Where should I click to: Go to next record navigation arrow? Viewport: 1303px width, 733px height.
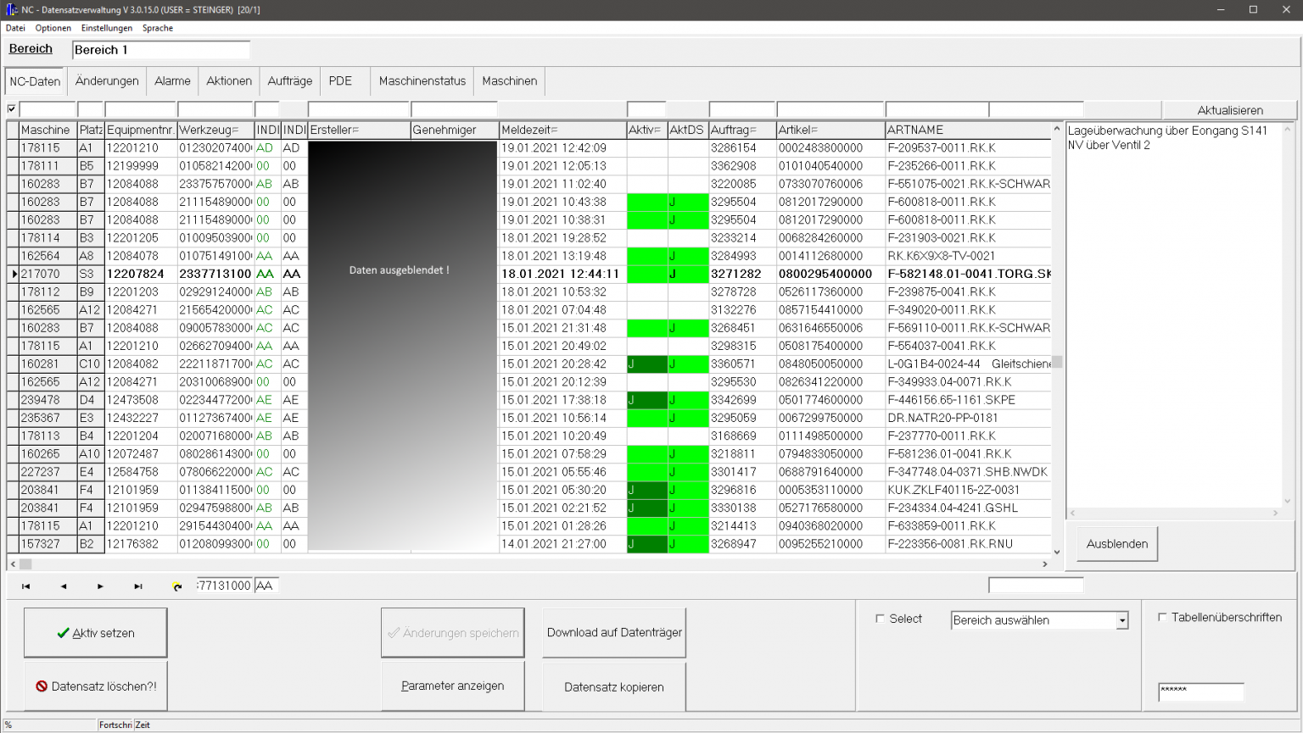pos(101,586)
